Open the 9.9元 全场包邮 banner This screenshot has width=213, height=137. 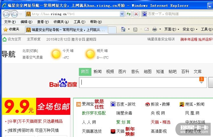click(36, 106)
